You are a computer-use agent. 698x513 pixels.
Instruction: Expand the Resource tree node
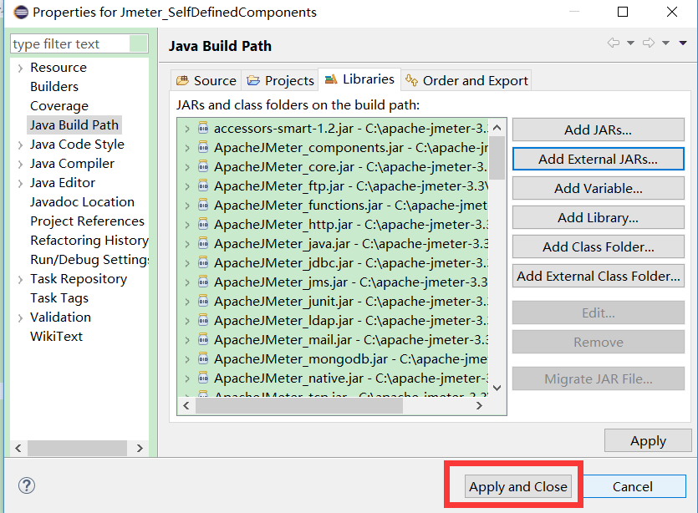(20, 68)
